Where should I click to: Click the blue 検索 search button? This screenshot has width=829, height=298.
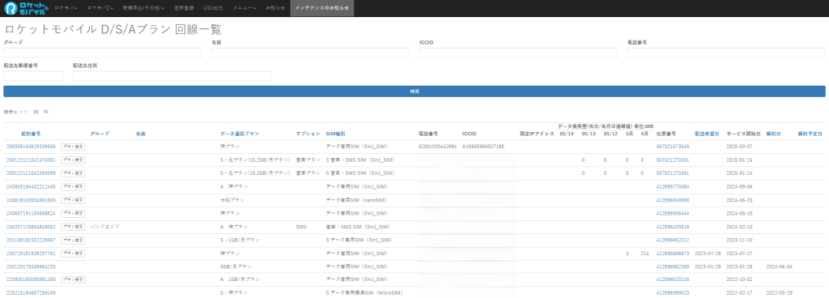414,92
